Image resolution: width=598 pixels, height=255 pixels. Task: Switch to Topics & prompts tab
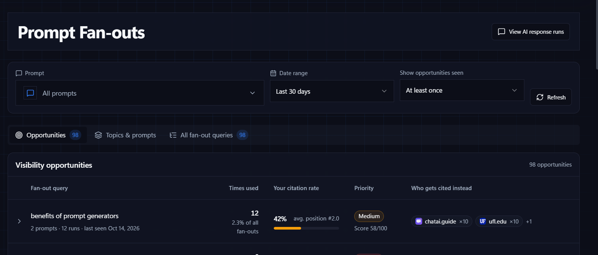125,135
